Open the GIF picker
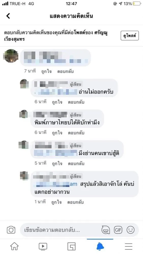143x254 pixels. point(118,230)
